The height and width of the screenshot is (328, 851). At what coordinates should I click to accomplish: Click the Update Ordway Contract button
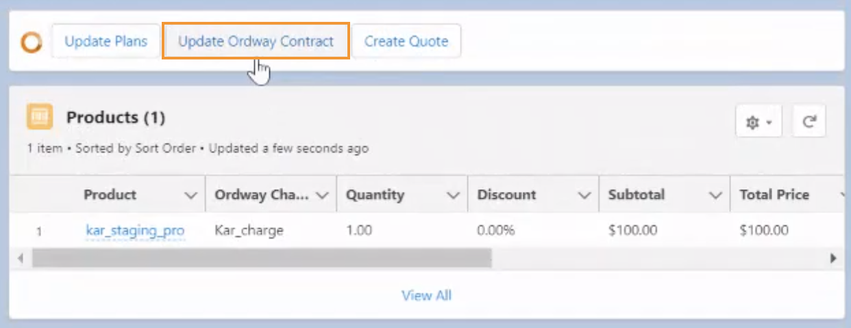click(x=256, y=41)
